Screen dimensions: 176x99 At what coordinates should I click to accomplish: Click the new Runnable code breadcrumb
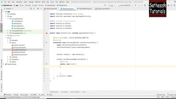click(75, 92)
